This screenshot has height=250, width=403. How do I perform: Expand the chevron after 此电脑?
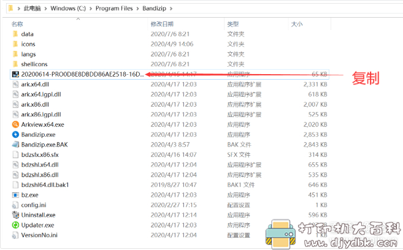tap(45, 9)
